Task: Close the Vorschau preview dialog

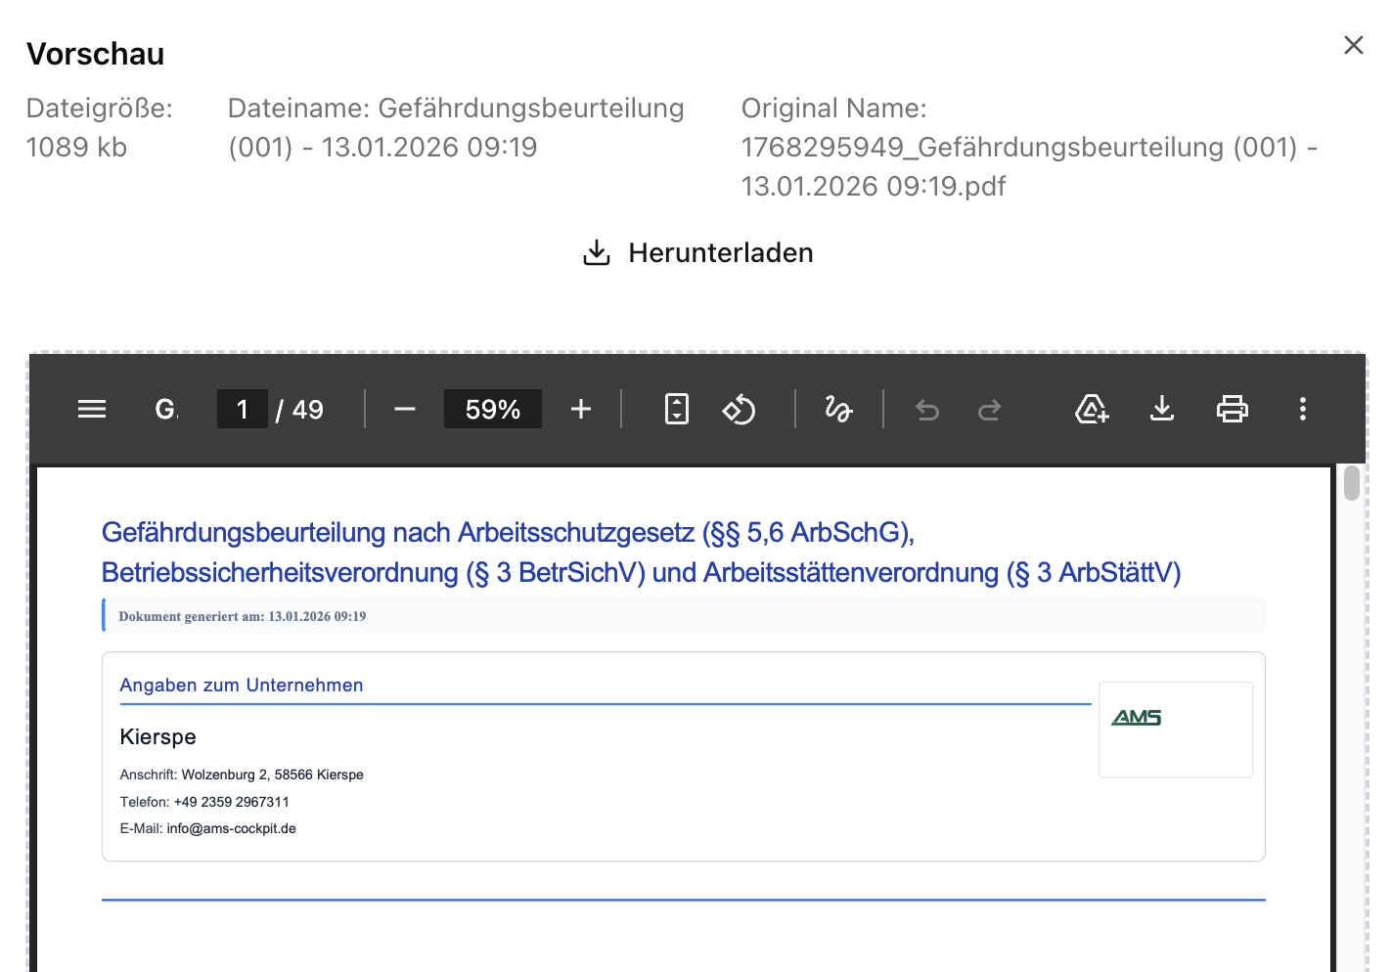Action: tap(1353, 45)
